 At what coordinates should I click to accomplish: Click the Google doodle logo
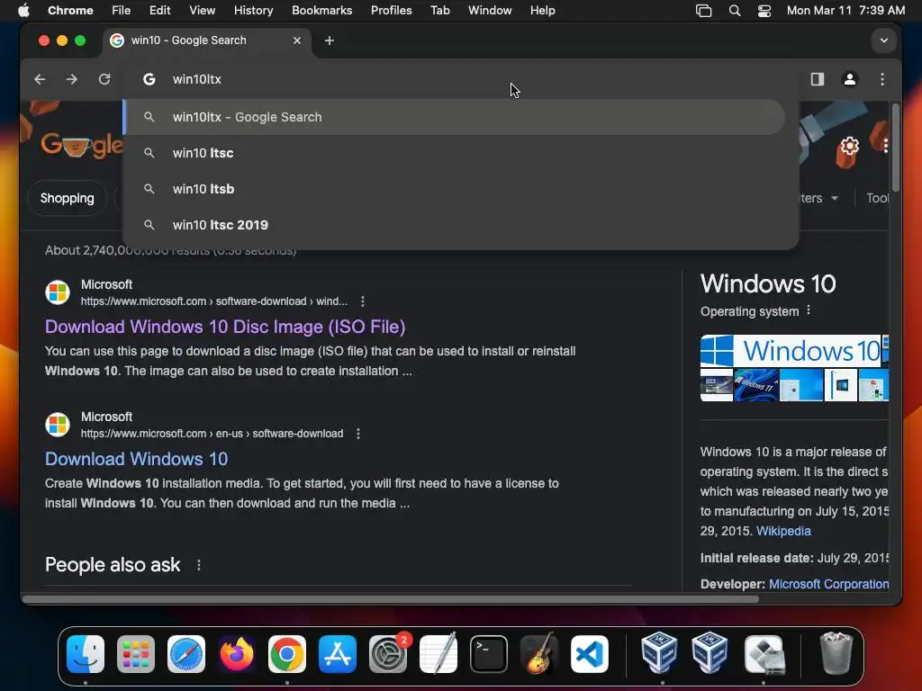tap(82, 146)
